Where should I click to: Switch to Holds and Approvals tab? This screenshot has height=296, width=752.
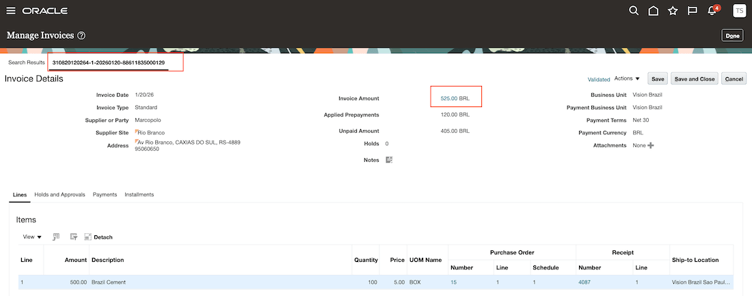(x=60, y=194)
